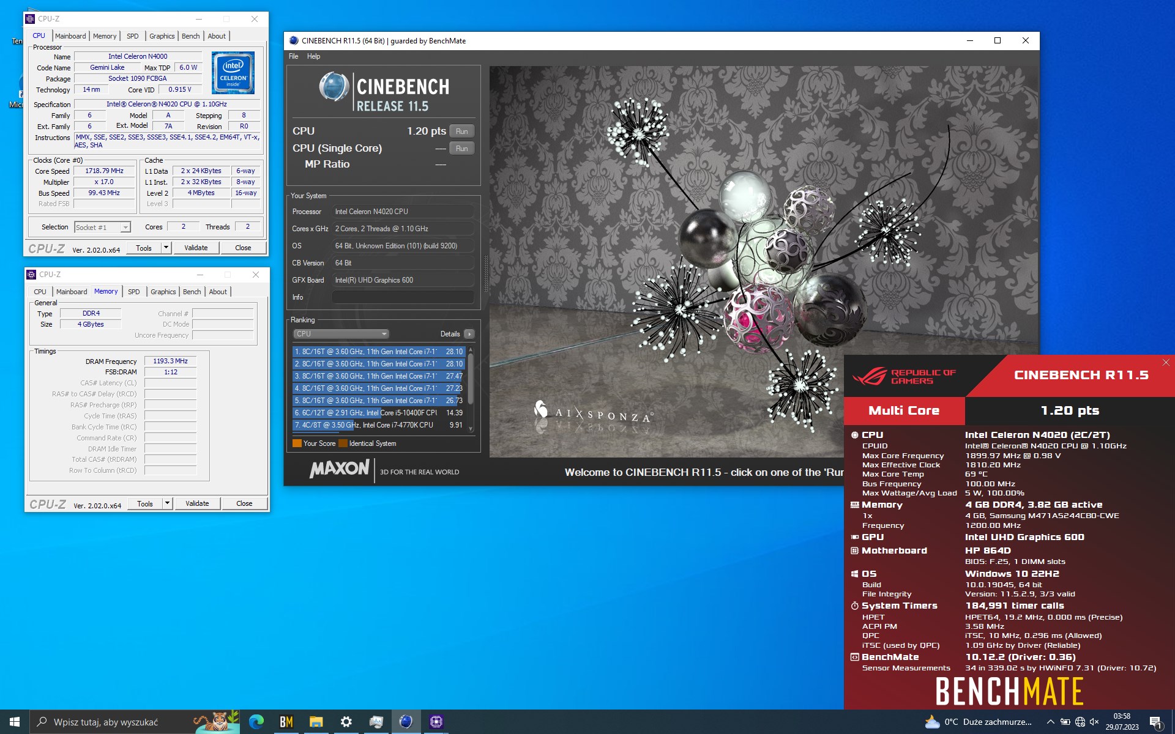Viewport: 1175px width, 734px height.
Task: Click the Cinebench logo sphere icon
Action: 334,87
